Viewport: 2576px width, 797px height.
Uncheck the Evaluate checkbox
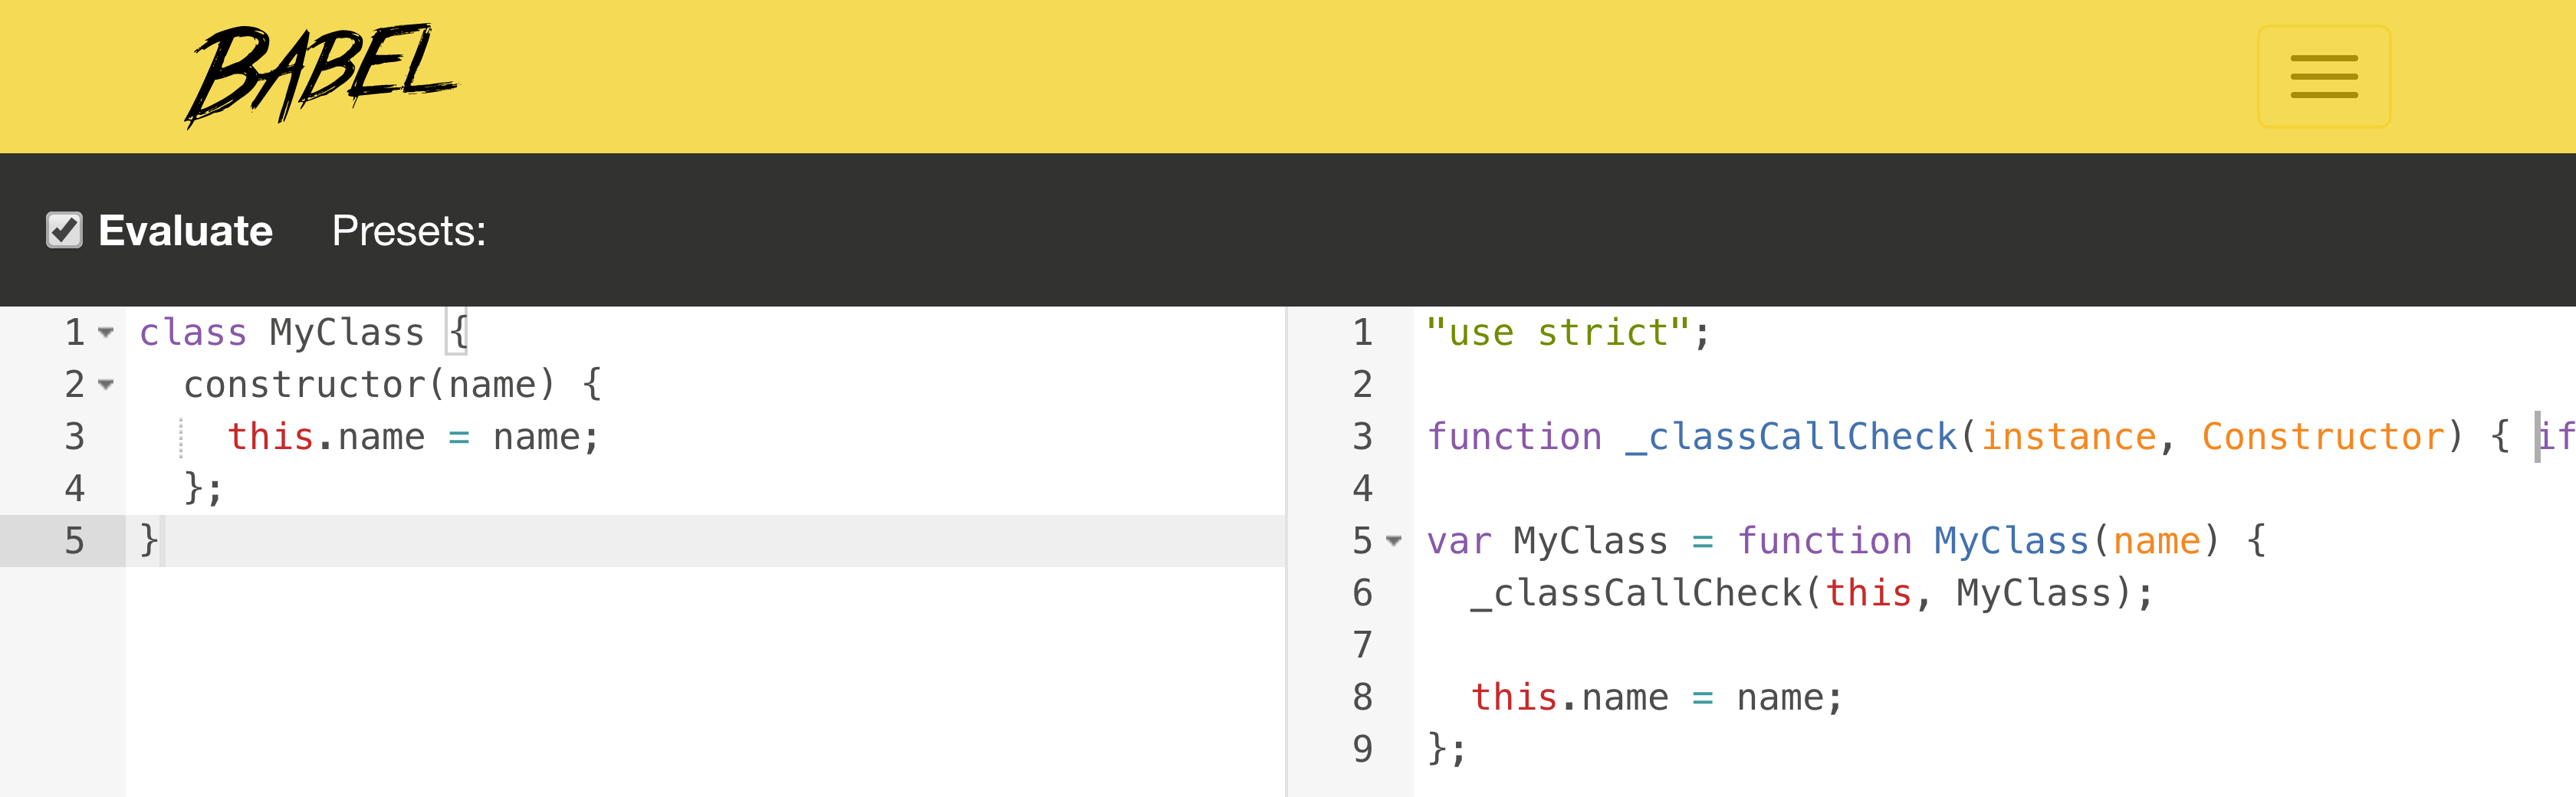pos(65,230)
